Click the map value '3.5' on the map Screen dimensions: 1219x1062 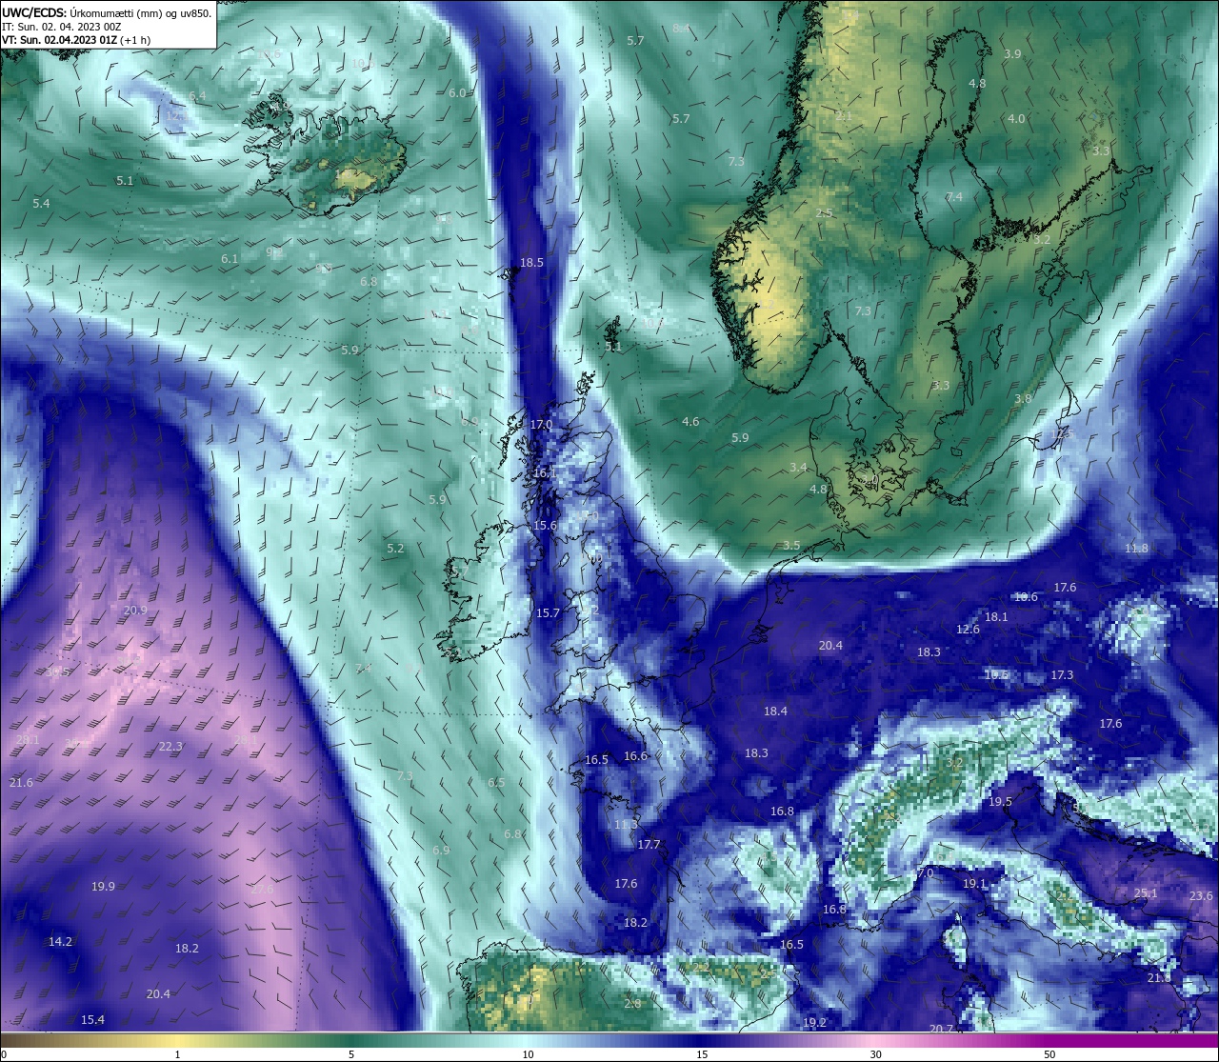click(x=791, y=545)
